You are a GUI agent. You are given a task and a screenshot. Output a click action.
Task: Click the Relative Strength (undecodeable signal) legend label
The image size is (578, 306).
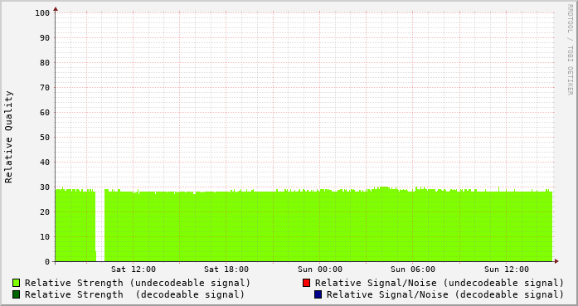pos(138,283)
